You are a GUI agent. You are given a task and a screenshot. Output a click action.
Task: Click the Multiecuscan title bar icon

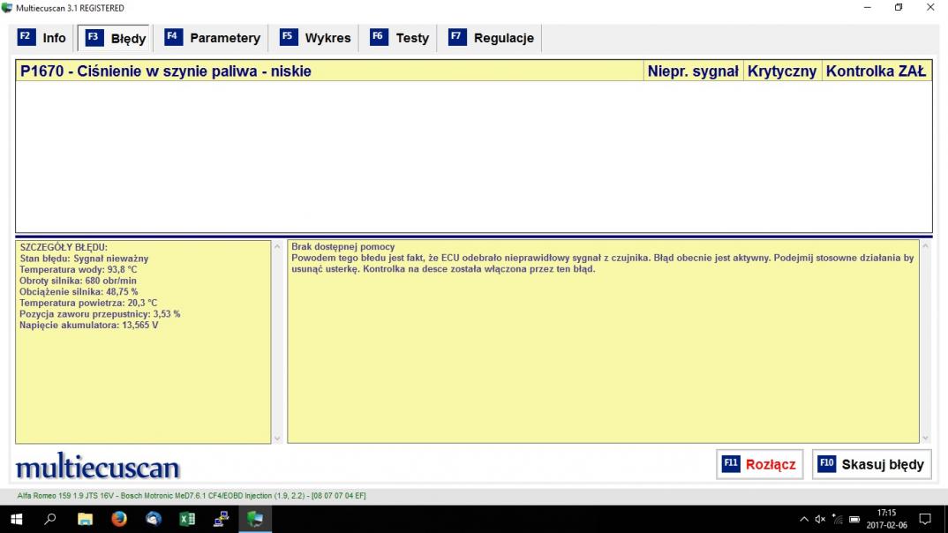click(x=7, y=8)
